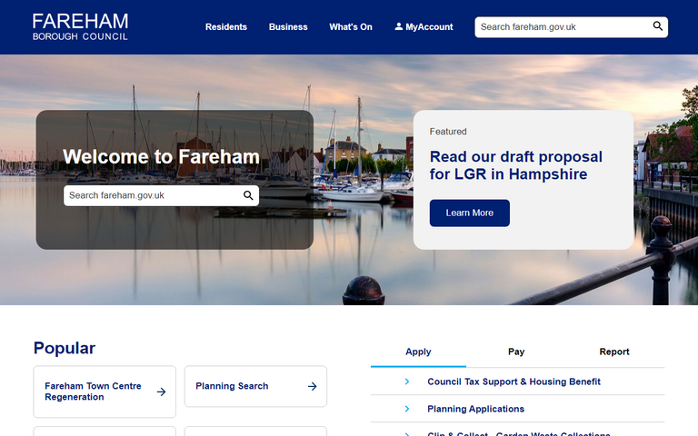The height and width of the screenshot is (436, 698).
Task: Click arrow icon on Planning Search card
Action: [x=312, y=386]
